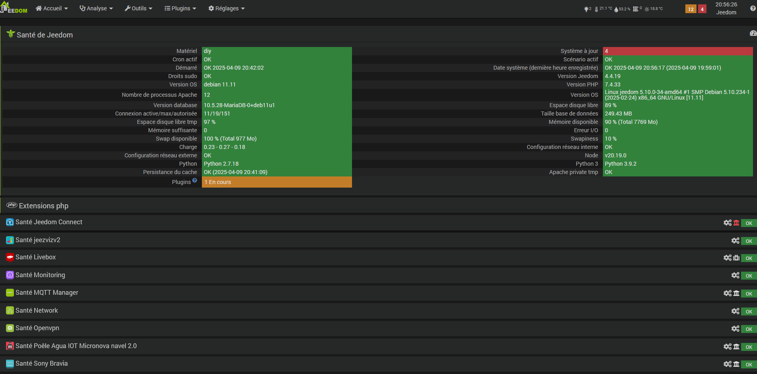Click OK status for Livebox

(x=749, y=258)
